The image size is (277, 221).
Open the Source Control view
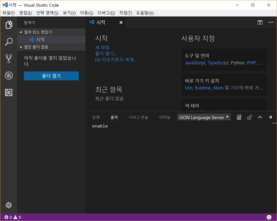(x=9, y=58)
